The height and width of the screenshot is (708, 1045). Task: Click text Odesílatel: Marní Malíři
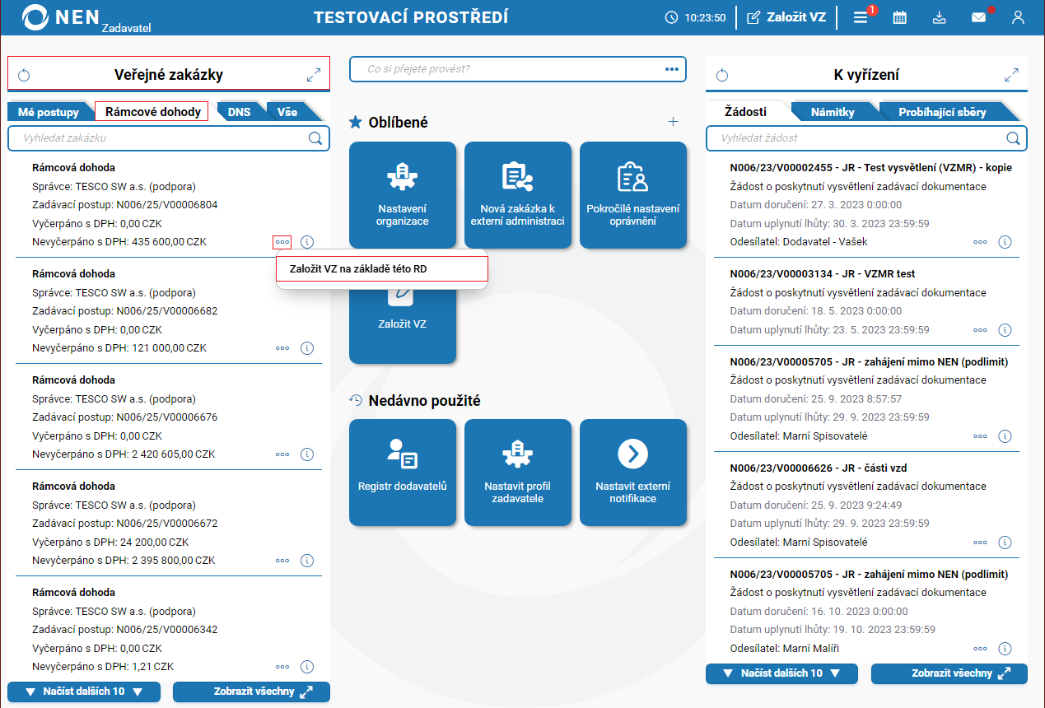[x=785, y=648]
